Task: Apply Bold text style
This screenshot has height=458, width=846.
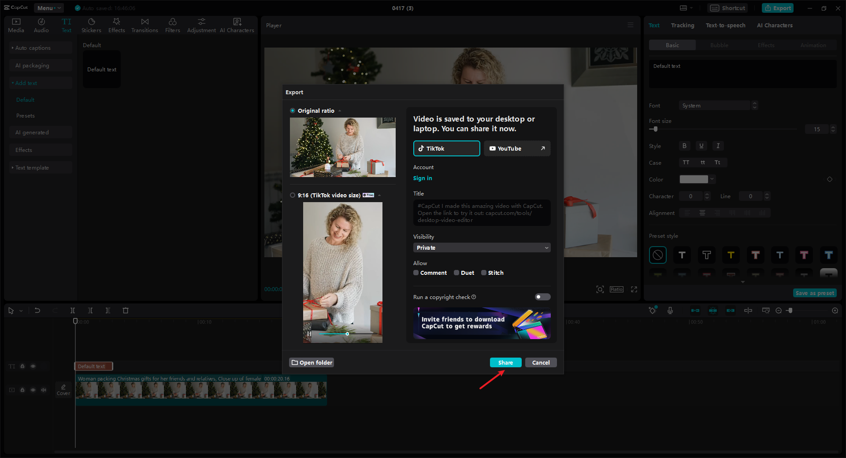Action: [684, 146]
